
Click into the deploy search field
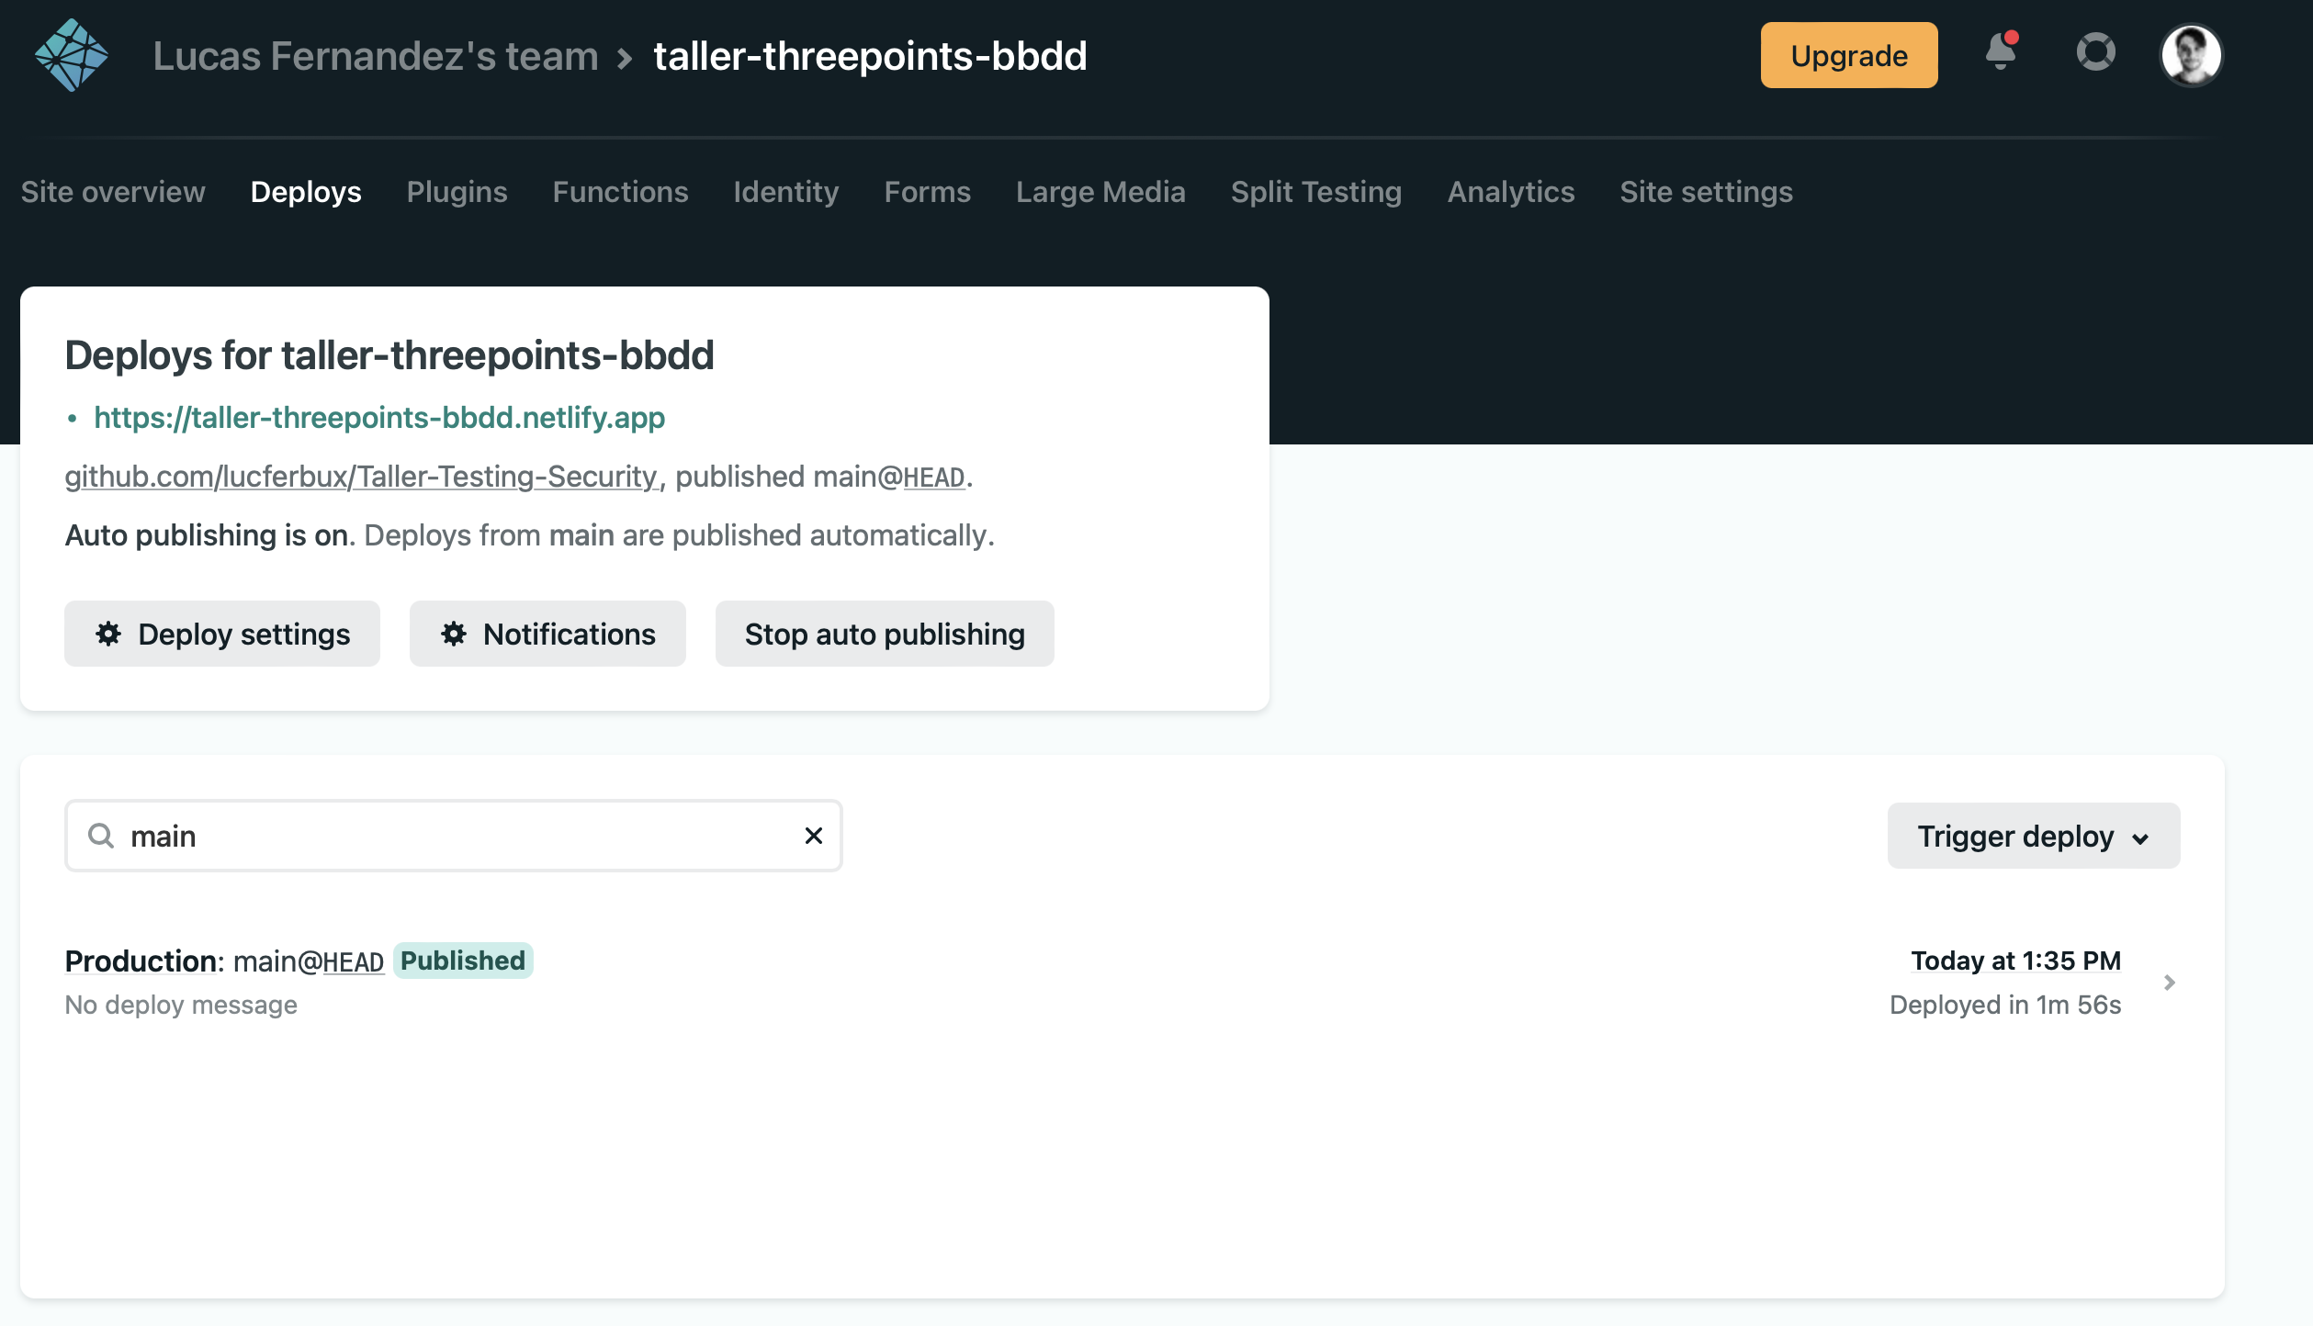click(459, 836)
